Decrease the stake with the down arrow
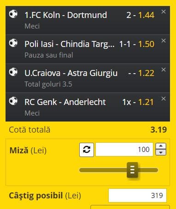 161,152
